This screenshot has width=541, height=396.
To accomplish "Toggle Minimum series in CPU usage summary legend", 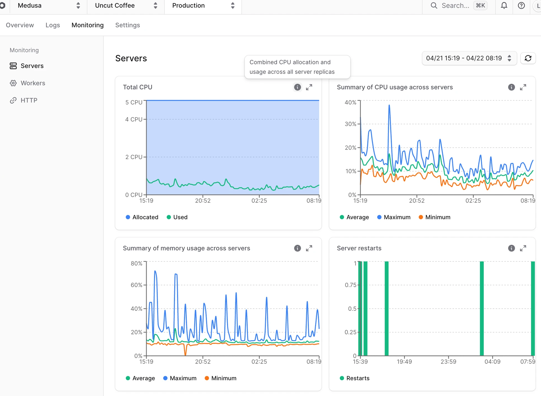I will coord(434,217).
